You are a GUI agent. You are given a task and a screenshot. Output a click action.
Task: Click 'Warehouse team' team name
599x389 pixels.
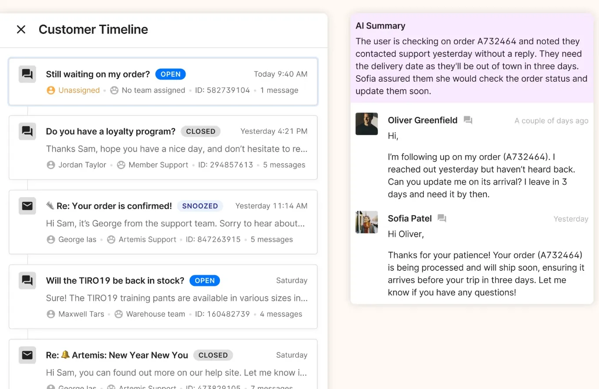(x=156, y=314)
